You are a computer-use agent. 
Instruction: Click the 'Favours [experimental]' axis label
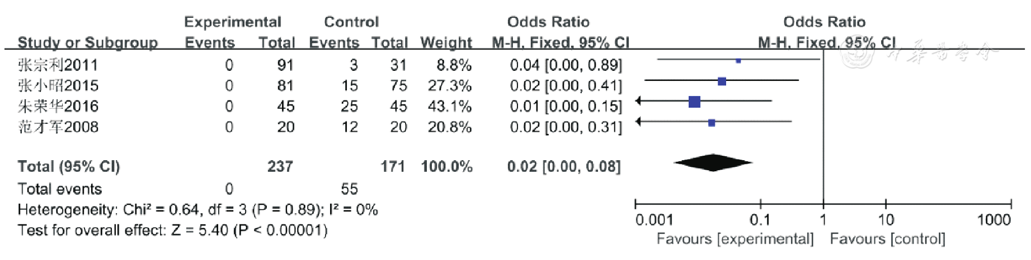pos(735,239)
